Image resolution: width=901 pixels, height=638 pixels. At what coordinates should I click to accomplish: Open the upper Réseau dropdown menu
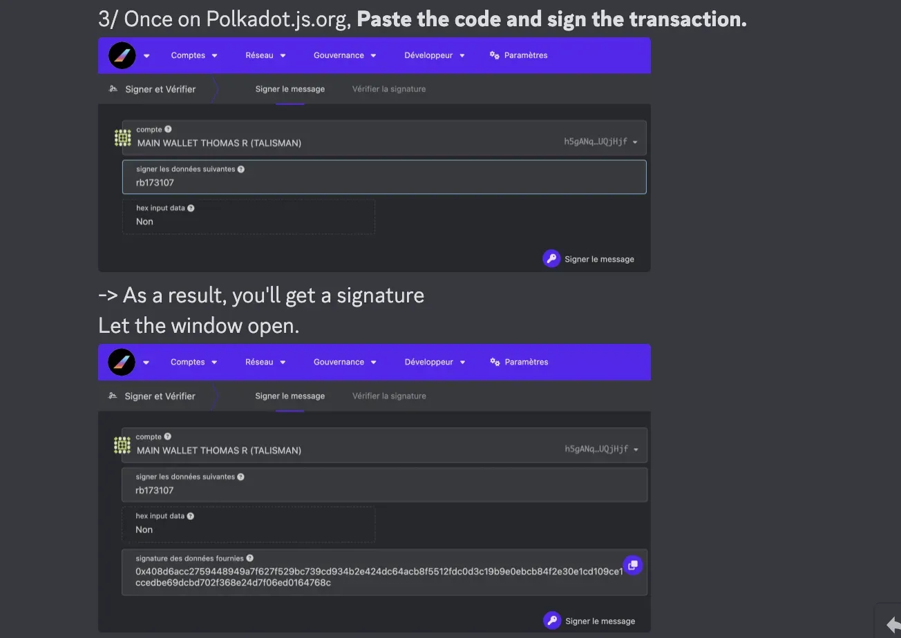point(265,55)
